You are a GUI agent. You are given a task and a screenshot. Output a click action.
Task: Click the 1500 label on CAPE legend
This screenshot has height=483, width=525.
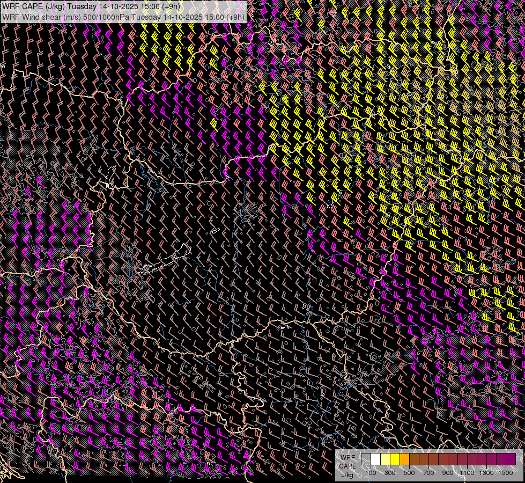506,472
